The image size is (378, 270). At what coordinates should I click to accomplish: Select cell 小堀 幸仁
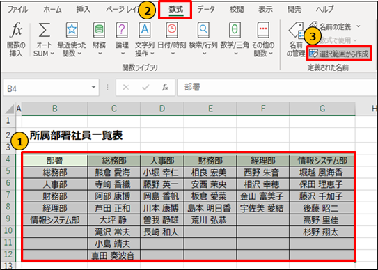(x=162, y=173)
